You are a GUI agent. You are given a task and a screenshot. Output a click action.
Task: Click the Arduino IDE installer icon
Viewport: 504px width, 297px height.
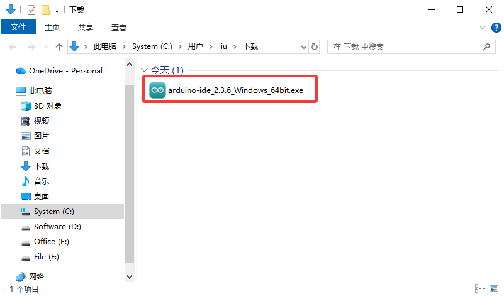157,90
